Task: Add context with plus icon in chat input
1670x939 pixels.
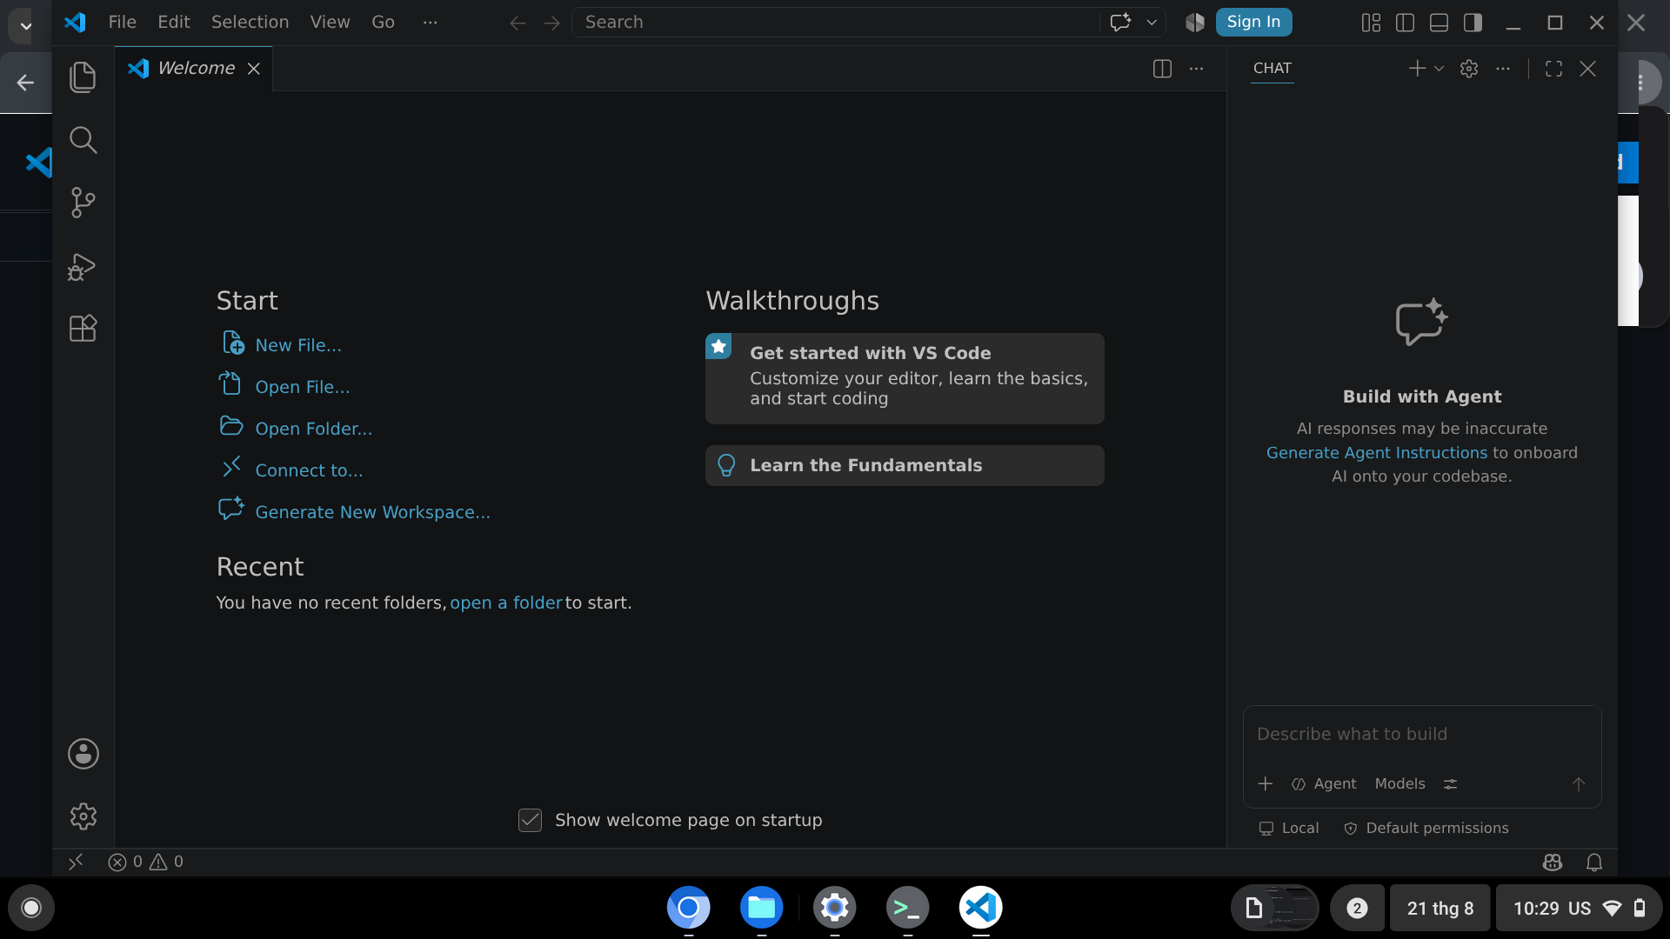Action: (x=1266, y=783)
